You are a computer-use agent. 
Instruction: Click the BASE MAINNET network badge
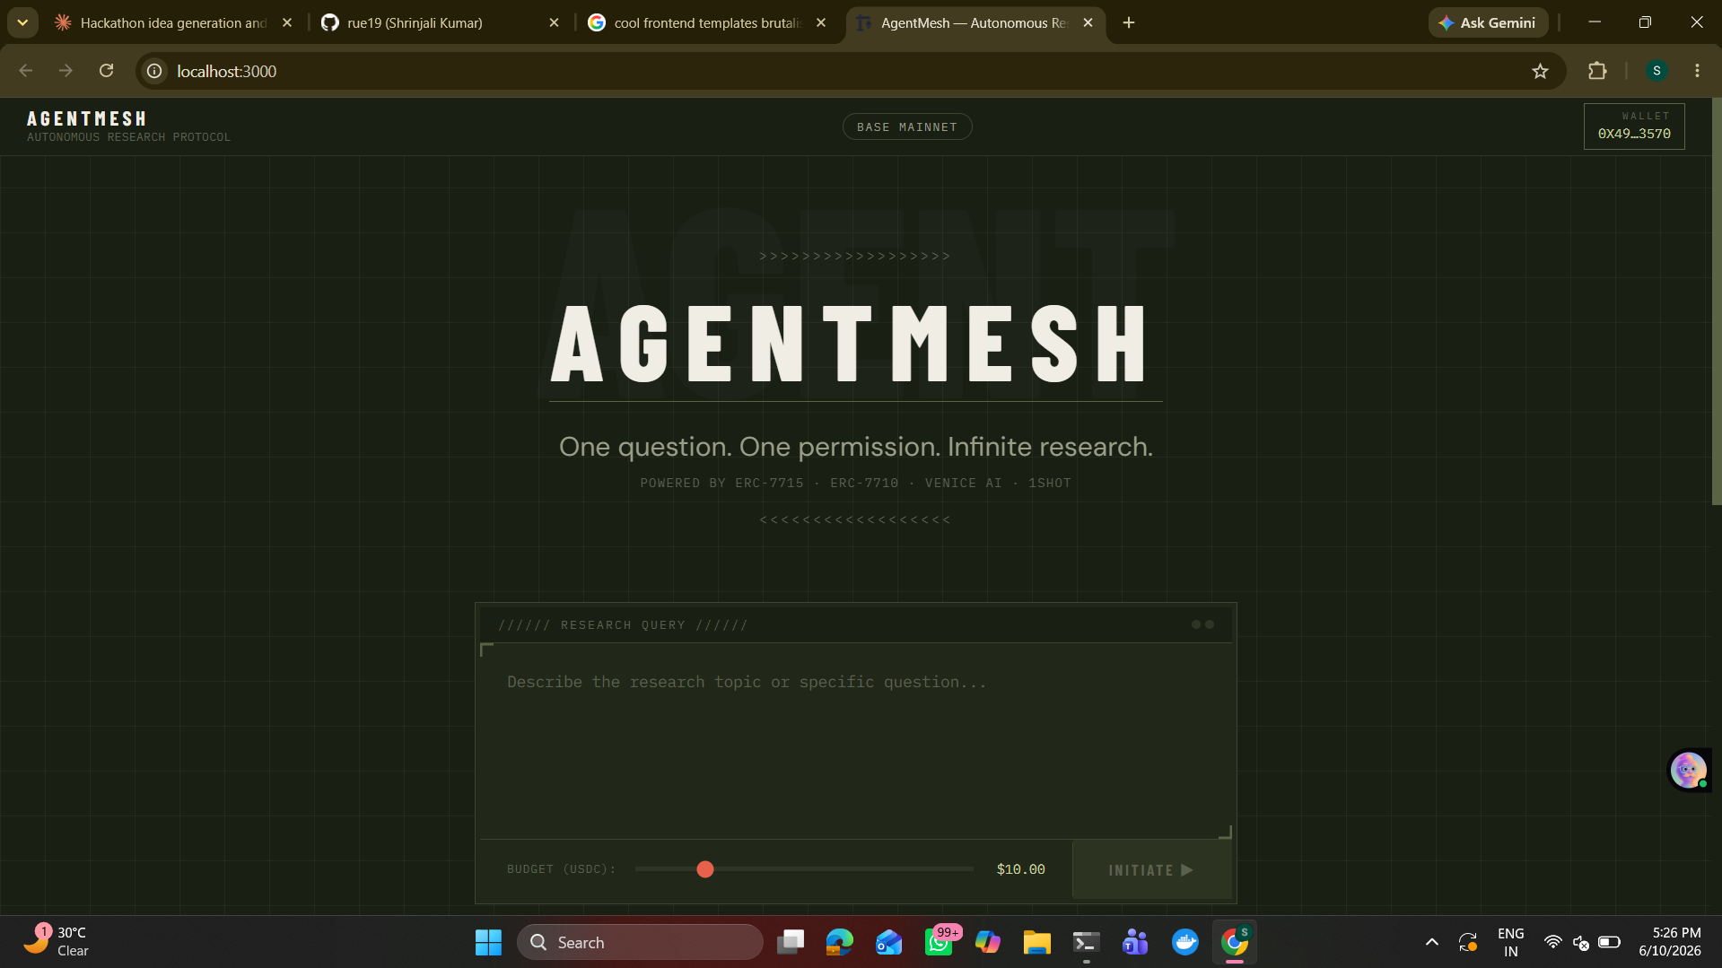pyautogui.click(x=907, y=127)
